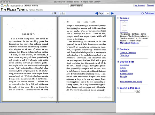The height and width of the screenshot is (115, 155).
Task: Click the Search in this book text field
Action: pyautogui.click(x=127, y=91)
